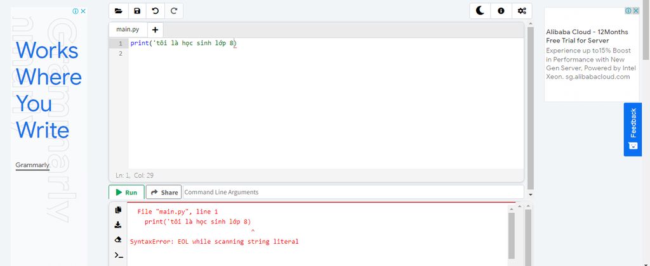Save the code using floppy disk icon

click(137, 11)
